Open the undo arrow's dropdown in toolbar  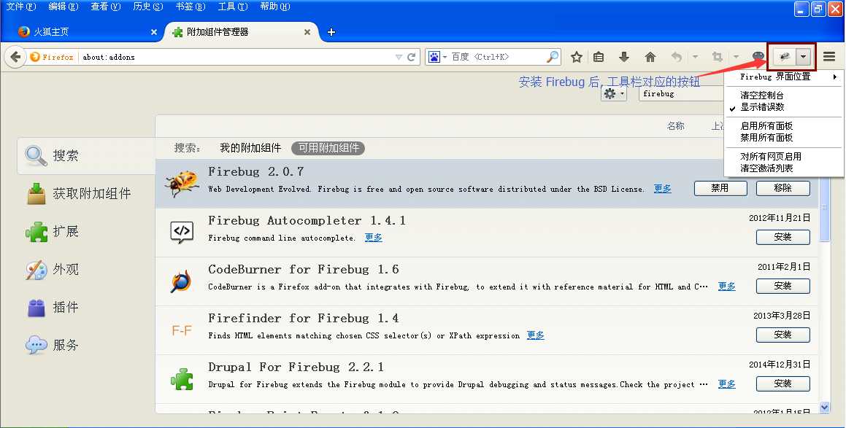click(x=696, y=57)
